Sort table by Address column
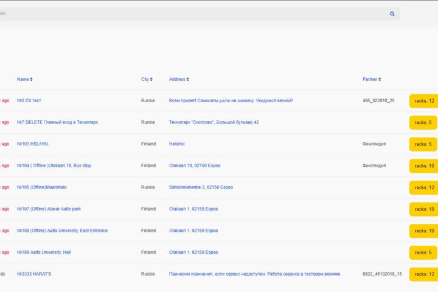 point(179,79)
